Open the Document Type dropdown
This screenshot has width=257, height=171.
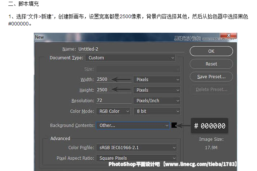(x=130, y=58)
